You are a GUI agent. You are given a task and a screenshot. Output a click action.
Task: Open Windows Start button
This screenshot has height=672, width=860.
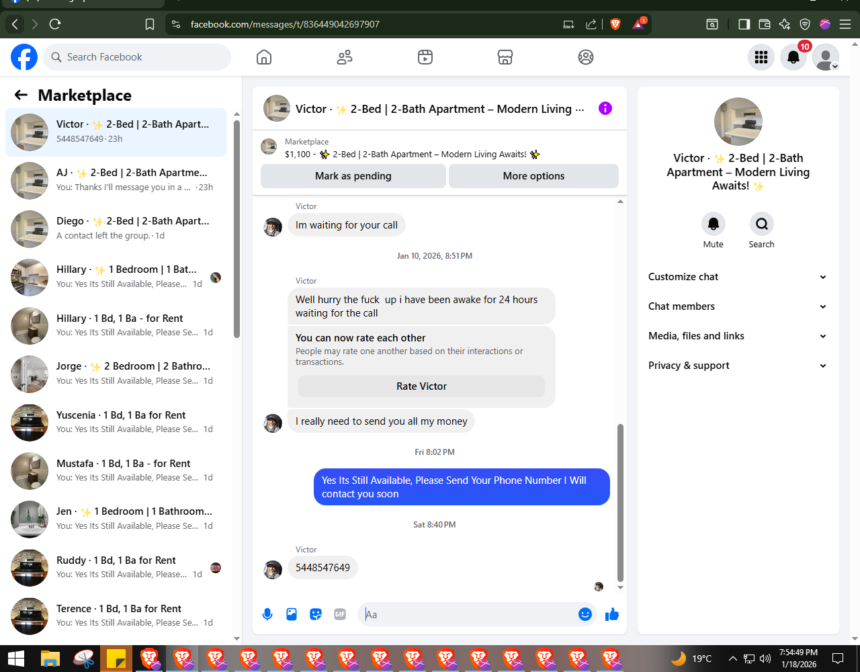click(x=16, y=659)
